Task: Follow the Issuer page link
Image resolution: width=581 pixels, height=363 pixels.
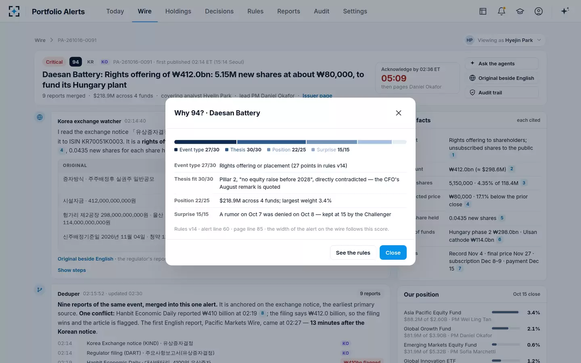Action: pos(317,96)
